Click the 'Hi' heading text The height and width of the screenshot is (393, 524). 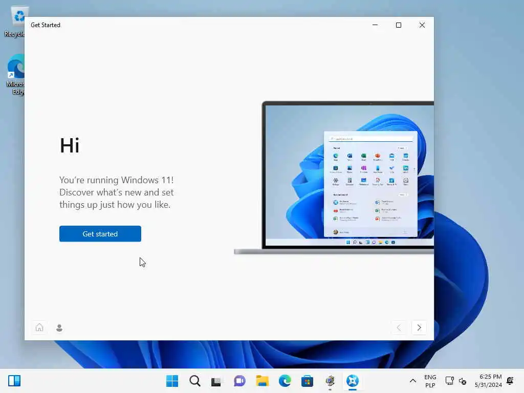click(70, 145)
